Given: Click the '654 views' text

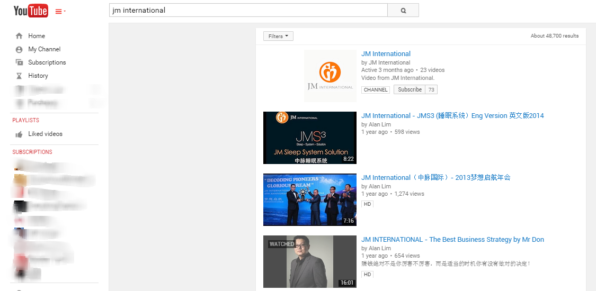Looking at the screenshot, I should coord(407,256).
